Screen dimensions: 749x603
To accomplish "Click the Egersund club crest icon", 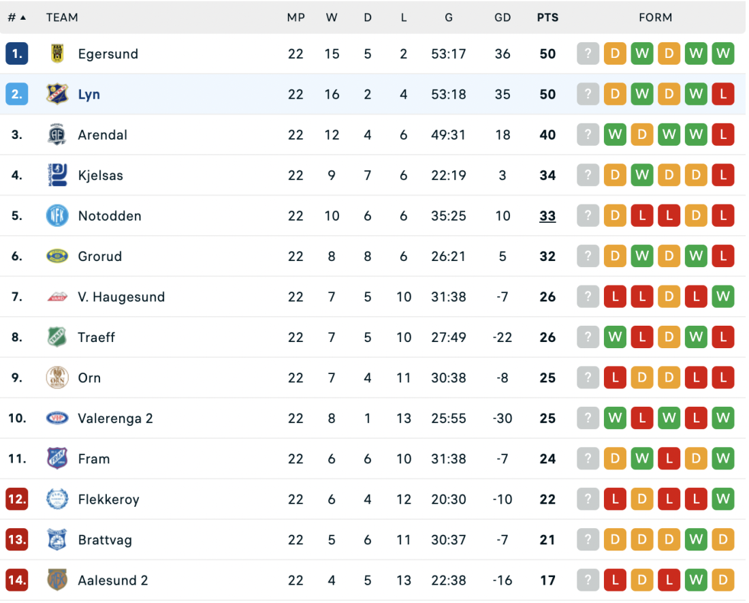I will point(57,54).
